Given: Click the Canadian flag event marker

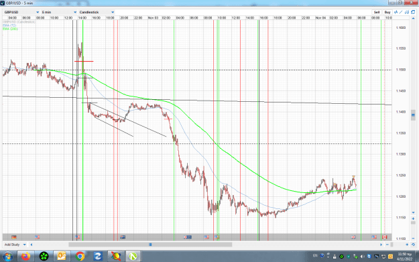Looking at the screenshot, I should (385, 237).
